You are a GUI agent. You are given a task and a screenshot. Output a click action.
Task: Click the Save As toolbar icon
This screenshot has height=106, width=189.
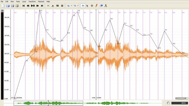pos(17,6)
